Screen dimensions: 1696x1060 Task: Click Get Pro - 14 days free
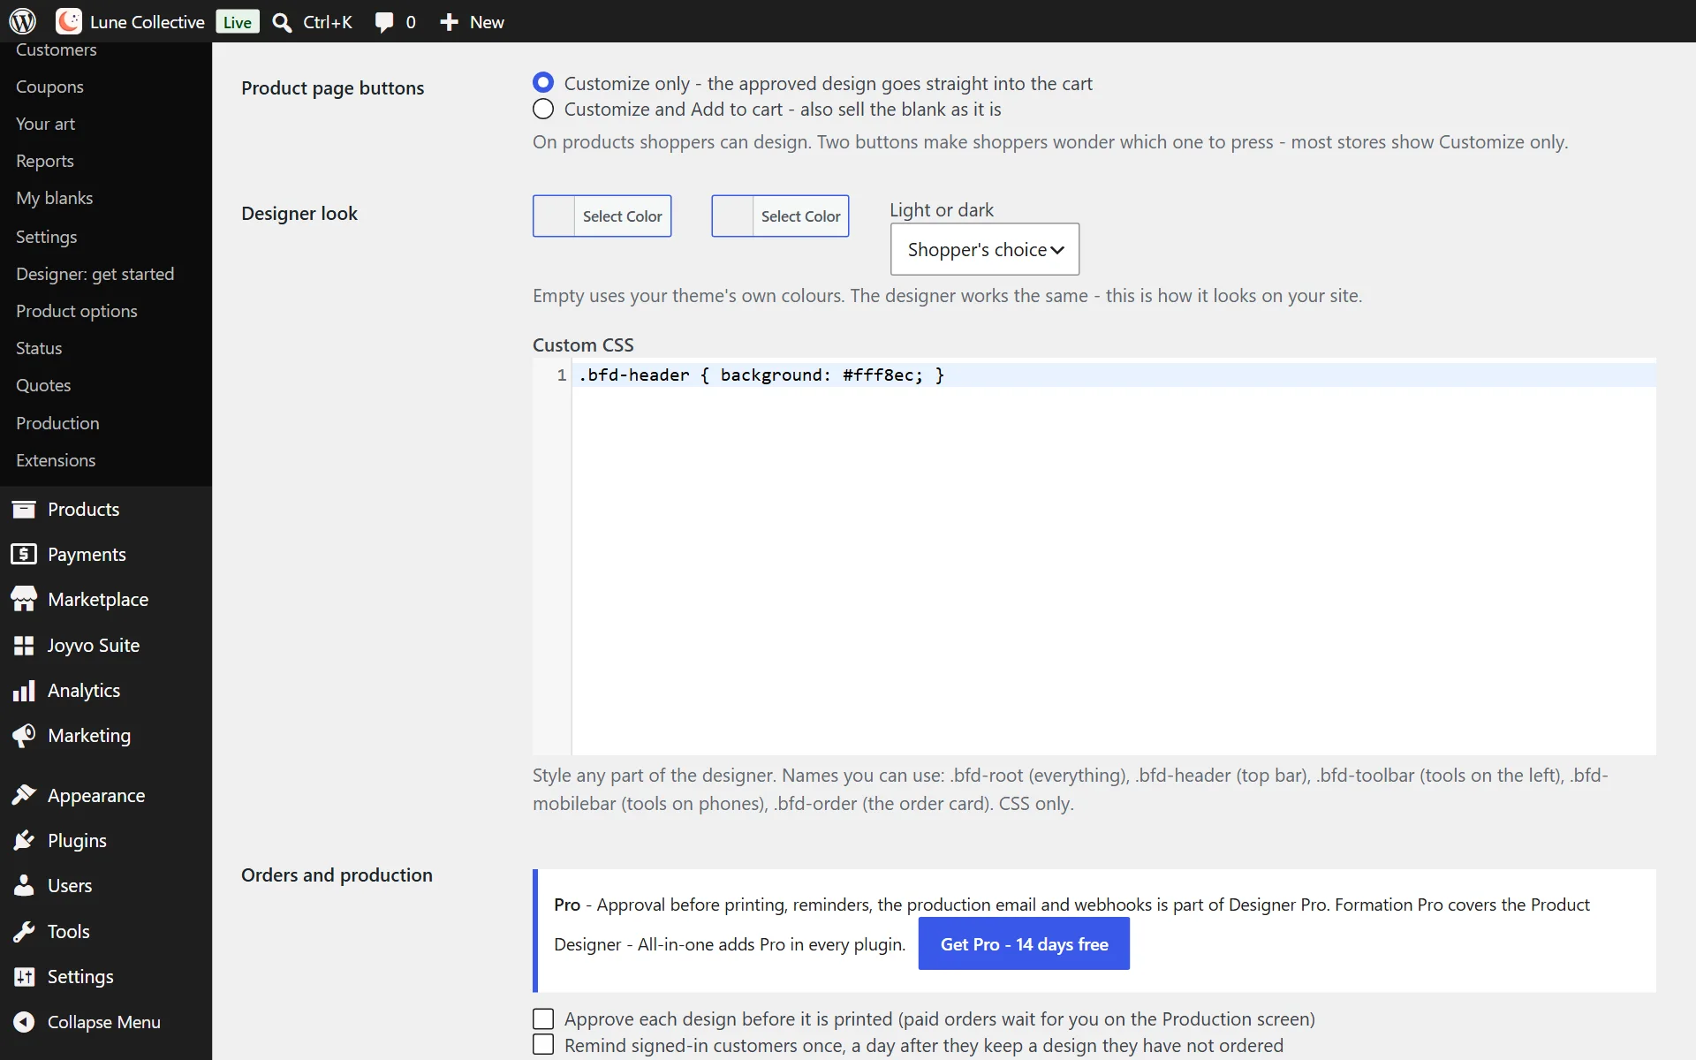click(1024, 943)
